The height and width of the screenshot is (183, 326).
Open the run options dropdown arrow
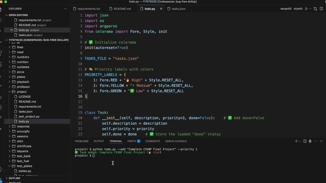310,9
